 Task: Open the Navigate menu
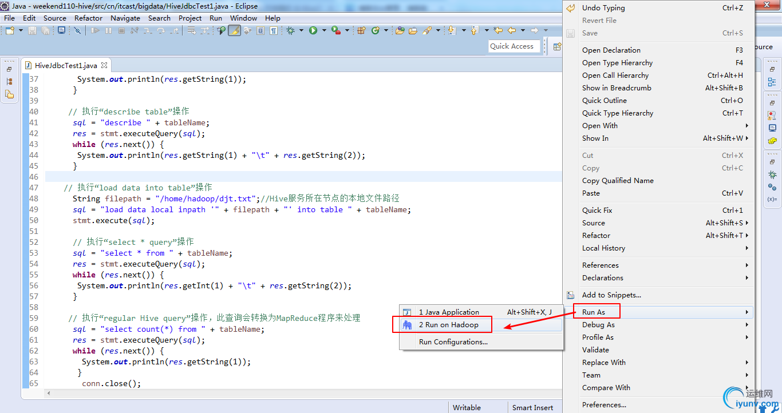click(125, 18)
